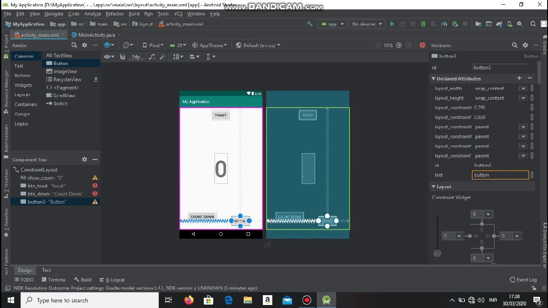Open the Android profiler gauge icon
Image resolution: width=548 pixels, height=308 pixels.
tap(444, 24)
